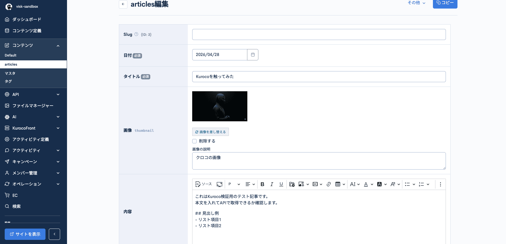Click the コピー button
The image size is (506, 244).
(x=445, y=3)
